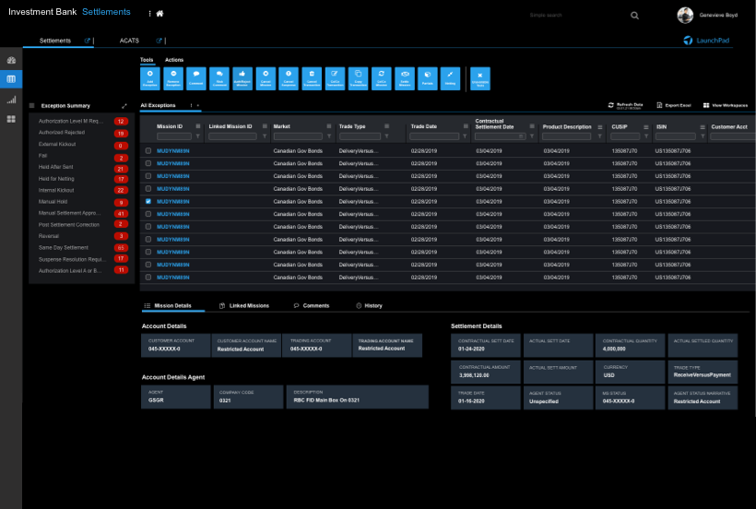The height and width of the screenshot is (509, 756).
Task: Click View Workspaces button
Action: [727, 106]
